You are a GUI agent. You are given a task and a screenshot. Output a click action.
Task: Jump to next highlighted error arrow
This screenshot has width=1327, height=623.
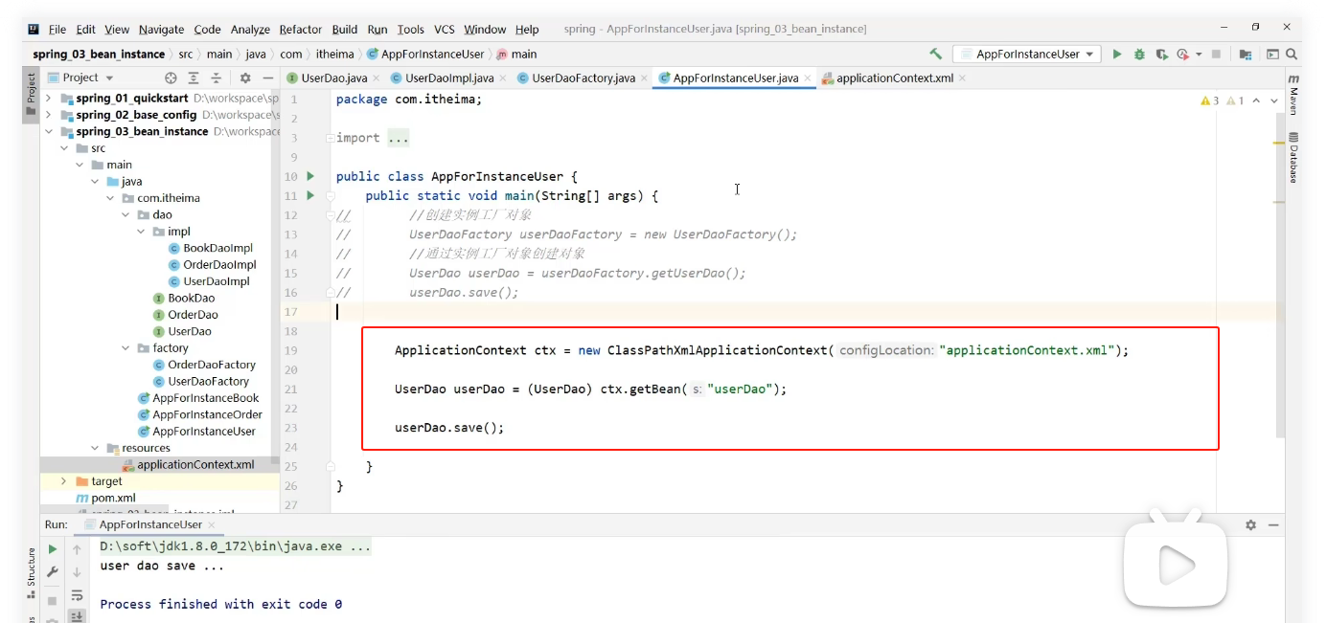pos(1274,100)
